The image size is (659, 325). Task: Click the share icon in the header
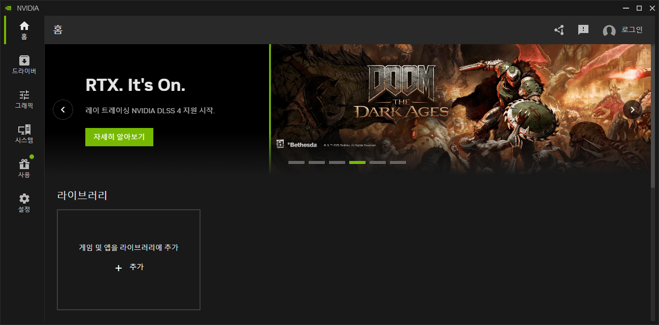tap(559, 30)
